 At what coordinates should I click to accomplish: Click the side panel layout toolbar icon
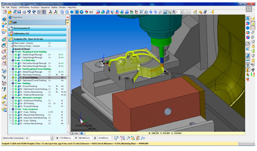click(44, 12)
